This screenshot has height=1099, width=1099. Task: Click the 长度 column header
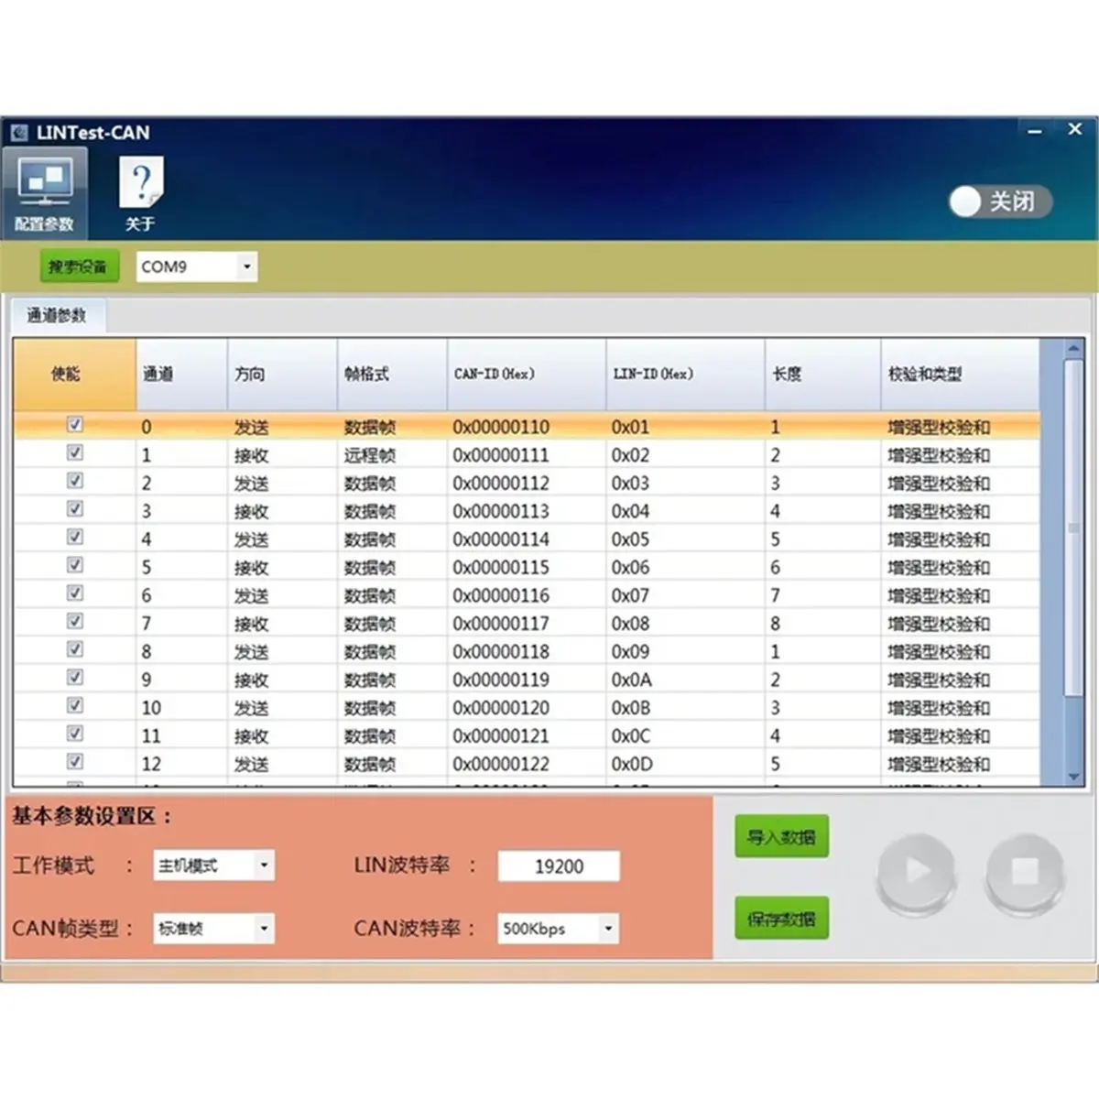point(822,374)
